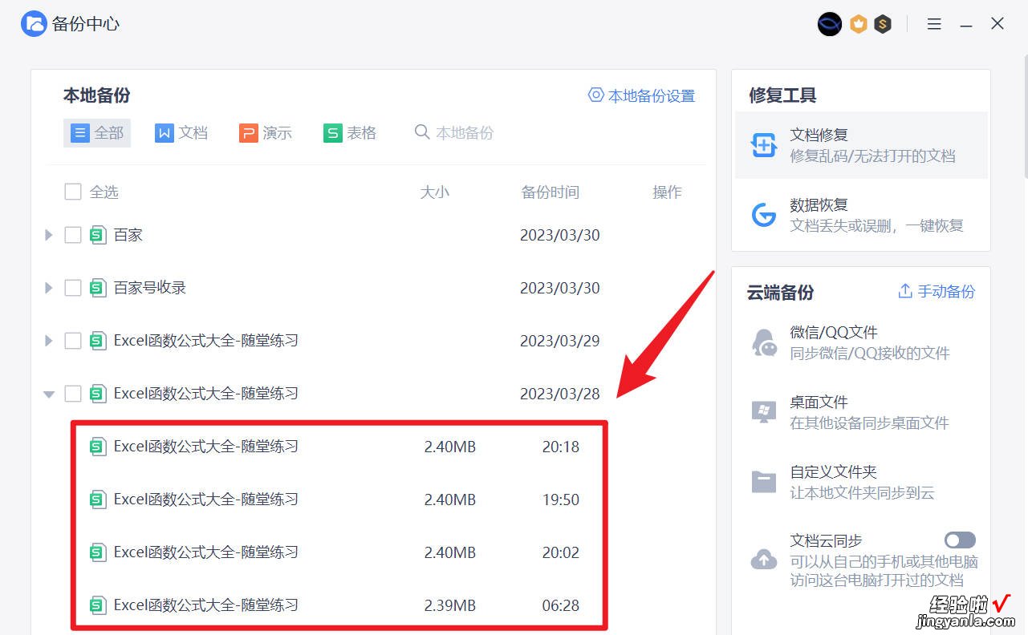
Task: Open the 数据恢复 tool entry
Action: (861, 215)
